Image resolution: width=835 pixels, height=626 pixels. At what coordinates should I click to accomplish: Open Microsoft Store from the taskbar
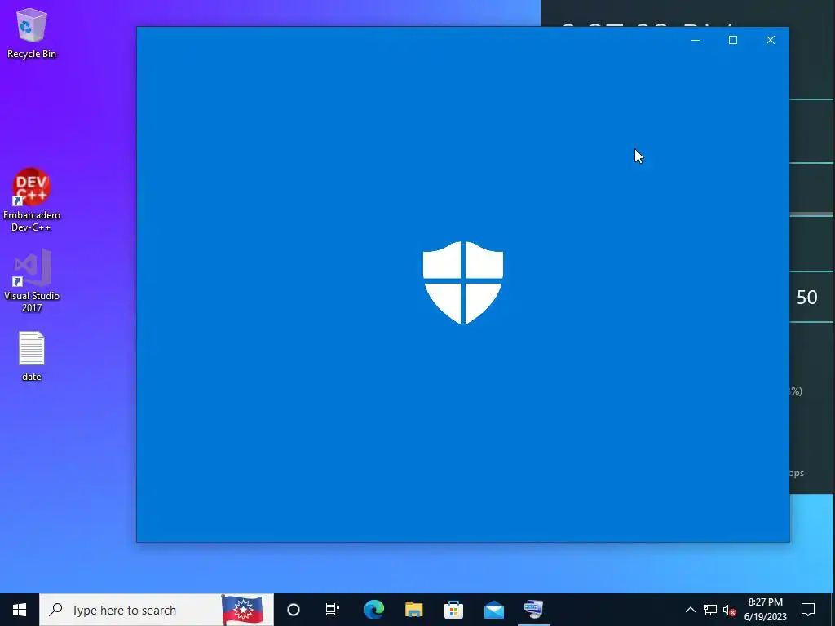tap(453, 610)
